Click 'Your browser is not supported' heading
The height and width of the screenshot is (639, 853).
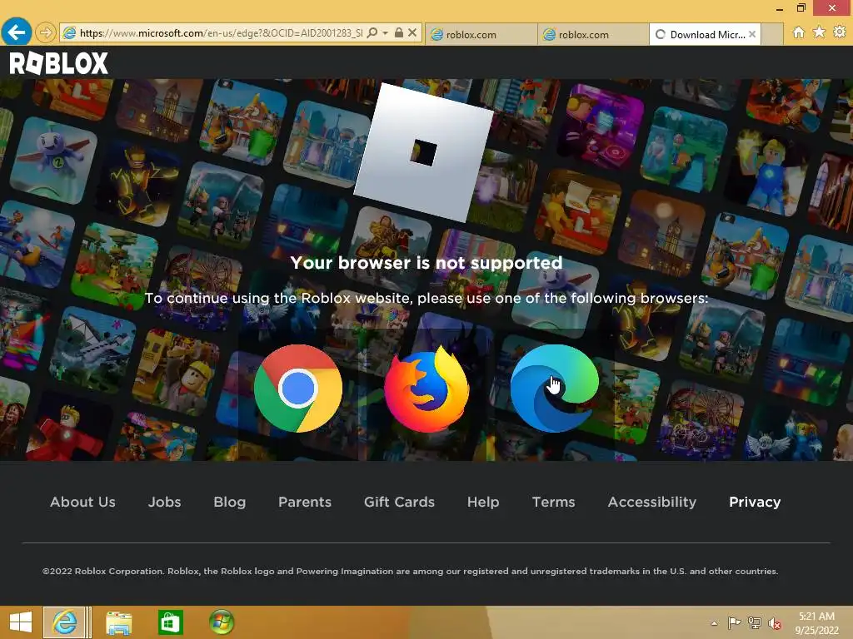[x=426, y=263]
